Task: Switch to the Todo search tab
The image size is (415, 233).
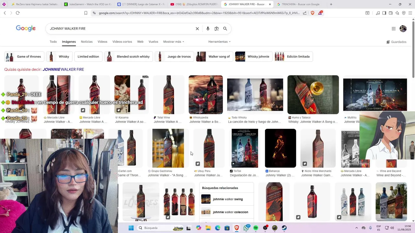Action: point(53,42)
